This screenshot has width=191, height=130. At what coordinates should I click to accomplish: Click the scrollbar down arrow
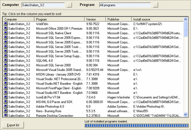[x=185, y=115]
